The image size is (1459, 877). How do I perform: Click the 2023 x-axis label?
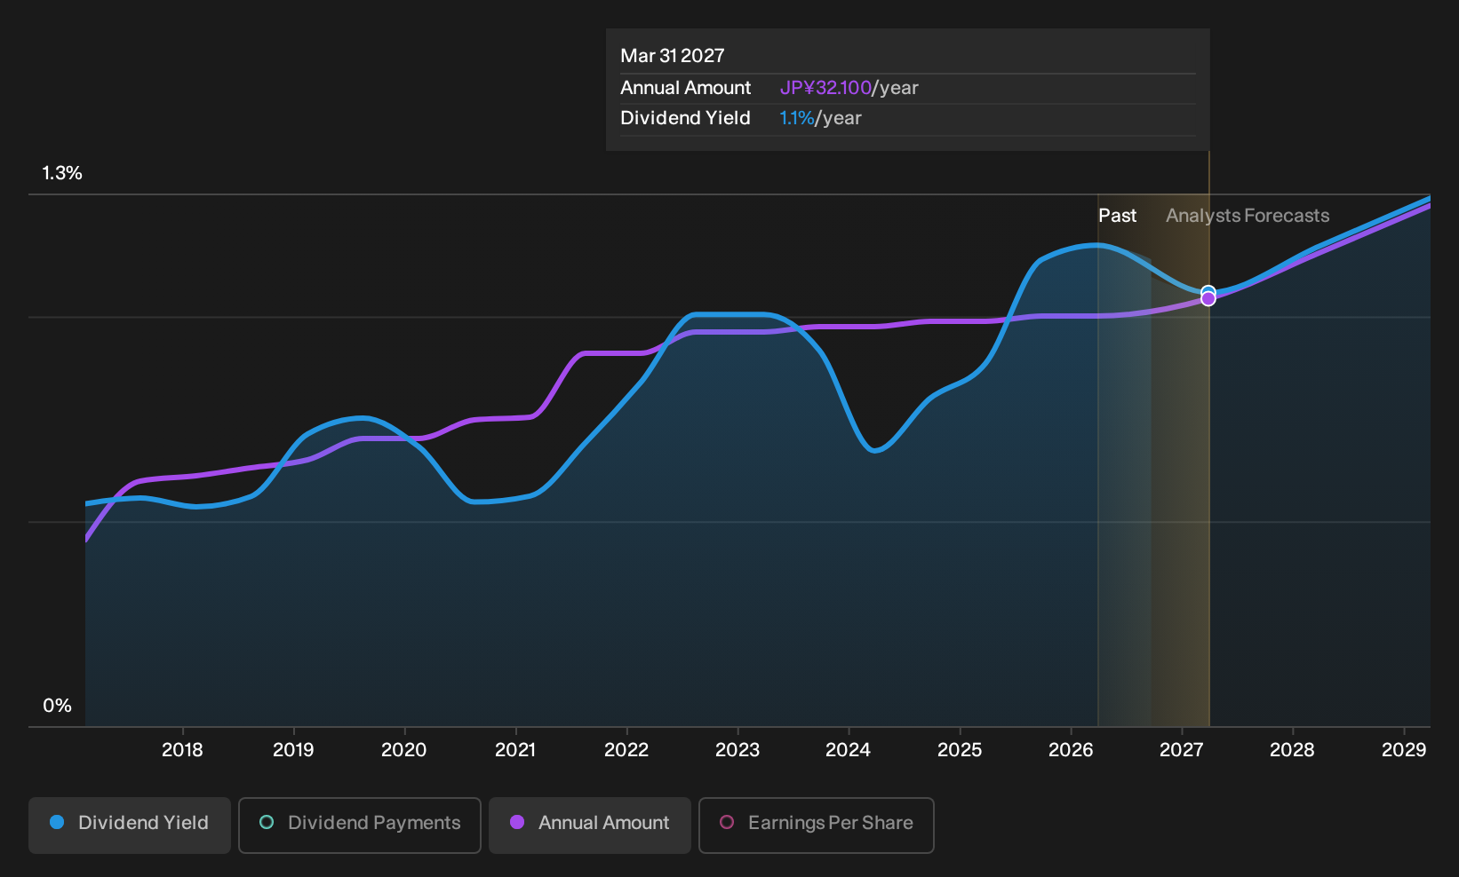click(x=737, y=750)
